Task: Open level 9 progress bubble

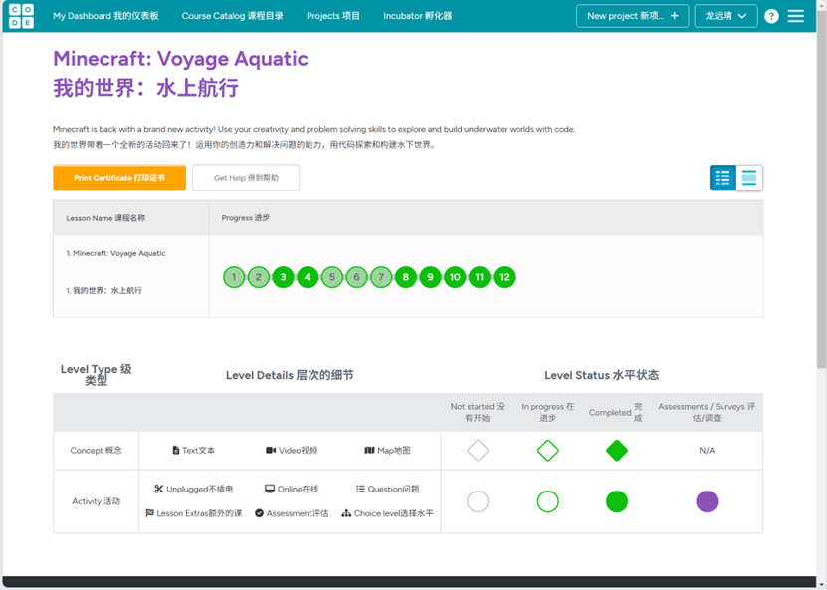Action: (430, 277)
